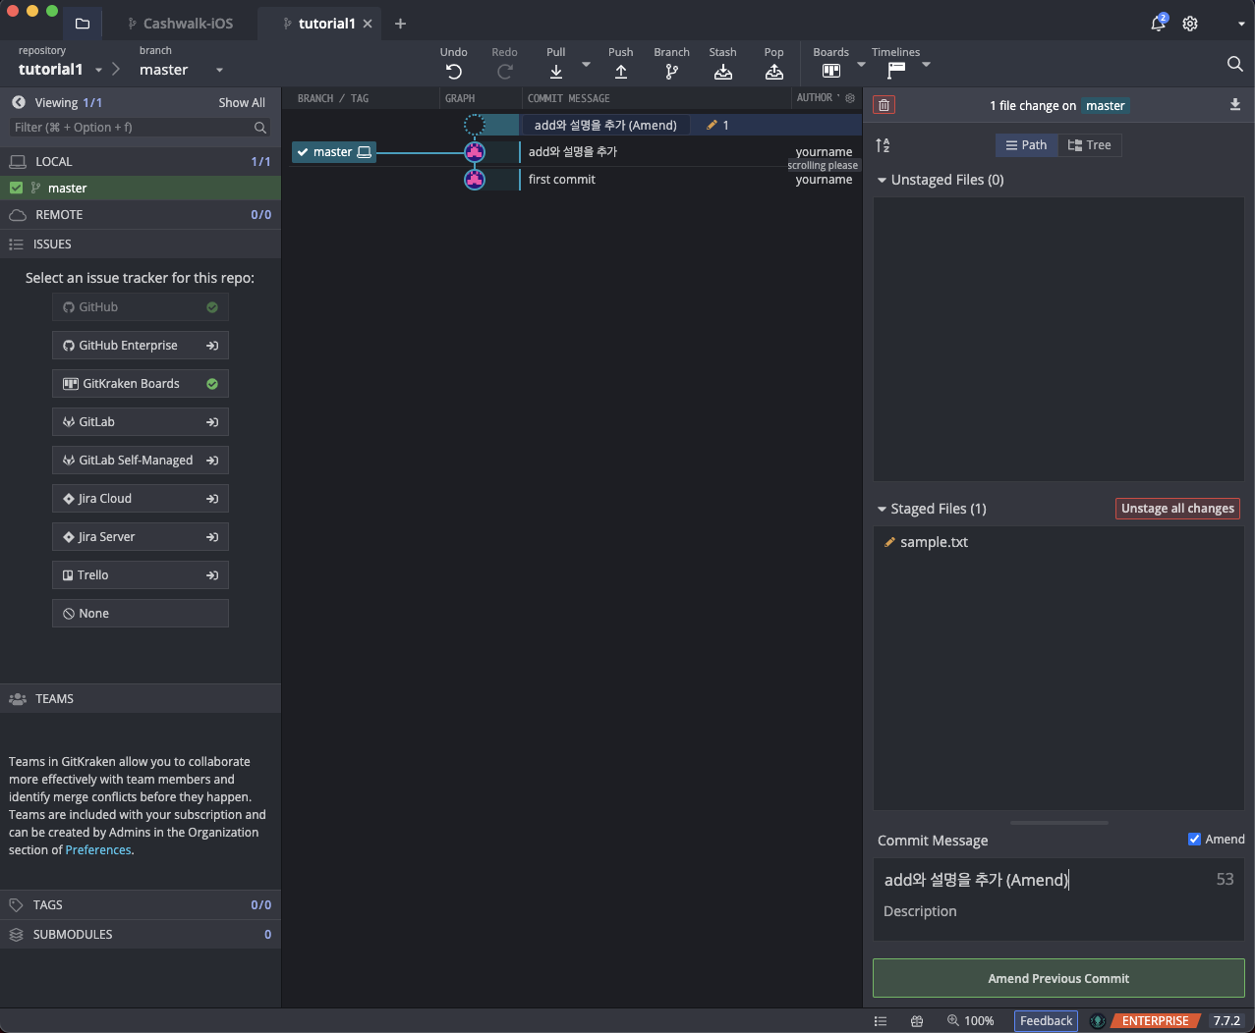This screenshot has height=1033, width=1255.
Task: Discard all changes with red trash icon
Action: pyautogui.click(x=884, y=105)
